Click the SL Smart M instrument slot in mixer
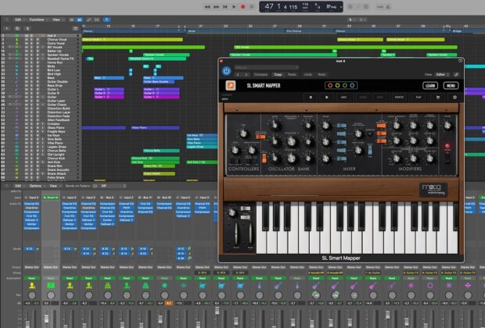The width and height of the screenshot is (485, 328). point(51,198)
